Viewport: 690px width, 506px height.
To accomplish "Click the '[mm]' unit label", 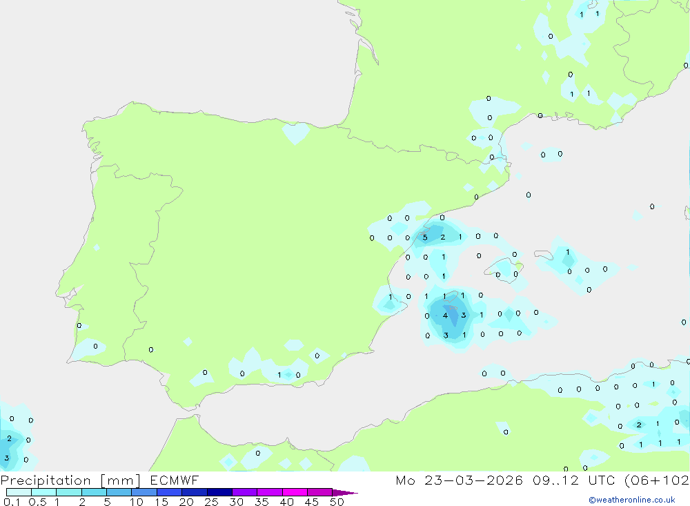I will (121, 480).
